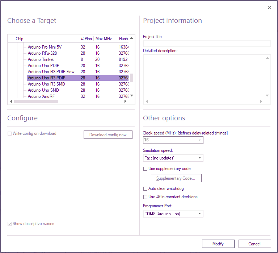Click the # Pins column header
This screenshot has height=253, width=278.
(86, 39)
